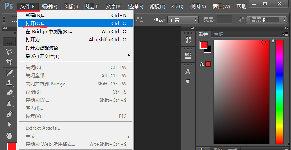Select the Crop tool
The image size is (291, 150).
(9, 61)
